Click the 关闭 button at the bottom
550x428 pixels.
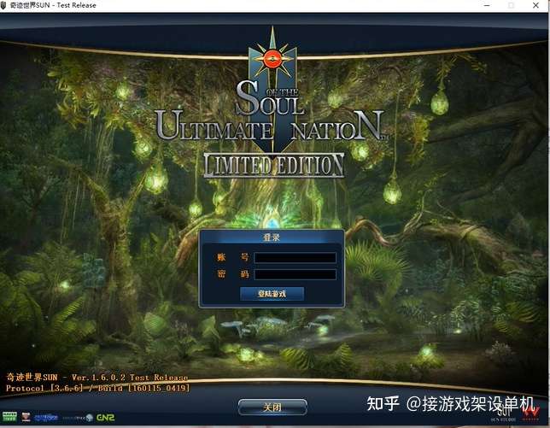pos(272,407)
